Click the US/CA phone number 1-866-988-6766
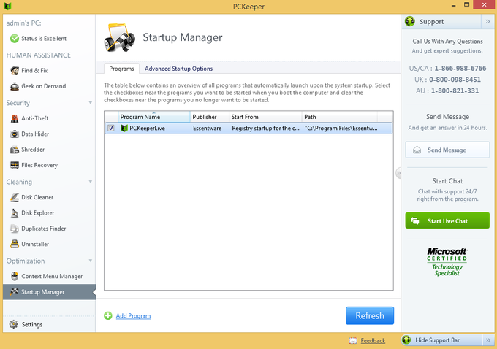The height and width of the screenshot is (349, 497). (x=460, y=69)
